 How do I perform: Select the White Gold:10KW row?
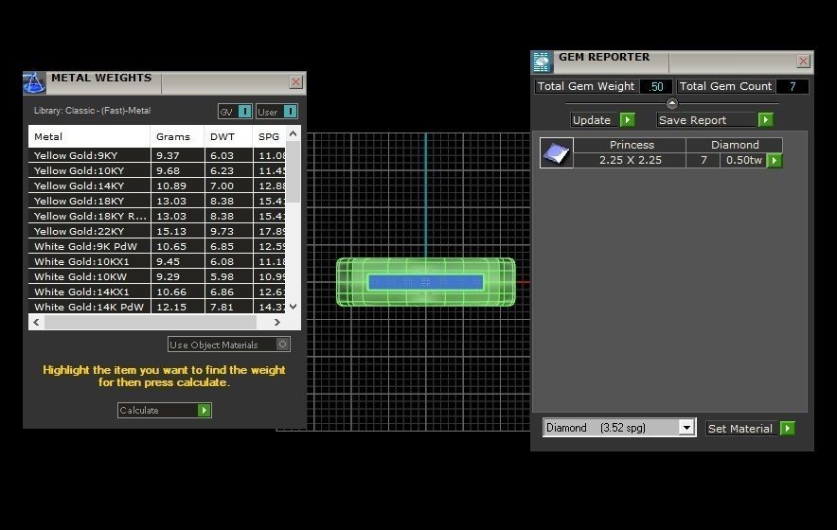click(x=157, y=276)
